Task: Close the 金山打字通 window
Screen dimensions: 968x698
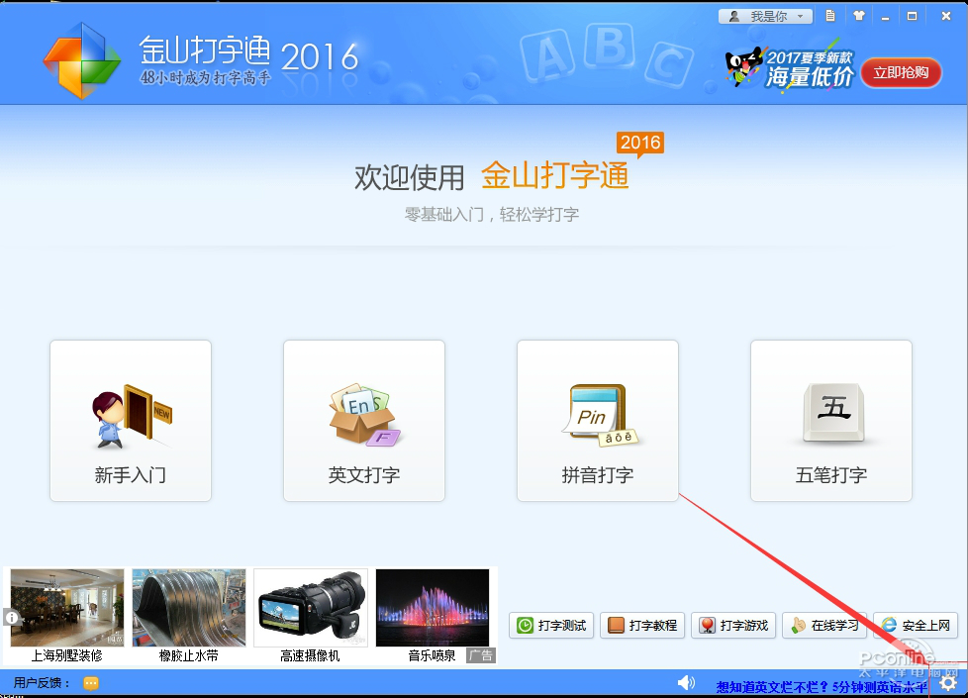Action: [946, 16]
